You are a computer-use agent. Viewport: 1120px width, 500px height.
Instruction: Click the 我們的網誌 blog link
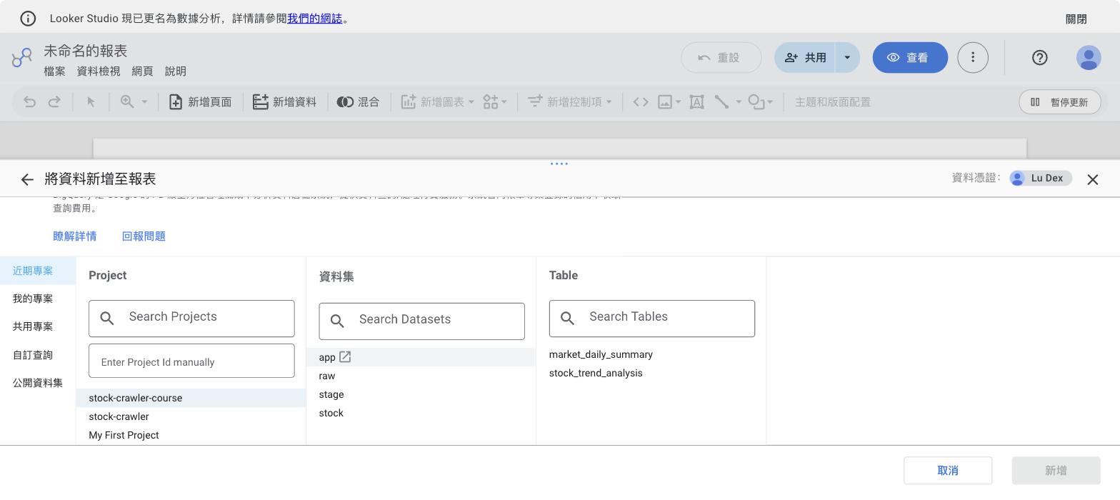(314, 19)
